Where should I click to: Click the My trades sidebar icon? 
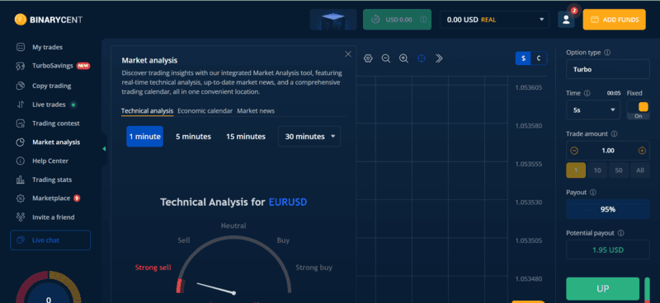20,47
